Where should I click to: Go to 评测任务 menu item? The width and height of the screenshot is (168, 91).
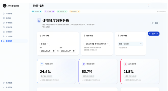click(x=15, y=27)
